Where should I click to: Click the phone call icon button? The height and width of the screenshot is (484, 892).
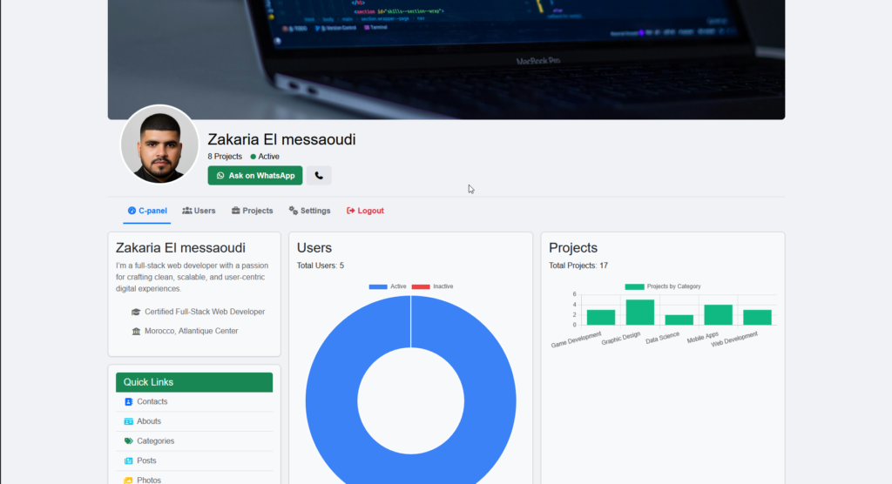pyautogui.click(x=319, y=176)
